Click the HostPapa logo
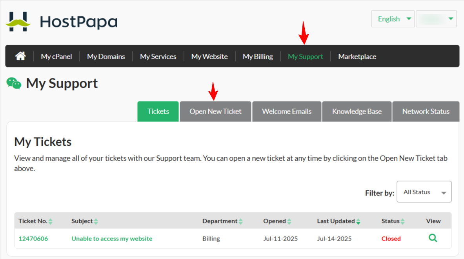The width and height of the screenshot is (464, 259). click(x=62, y=22)
